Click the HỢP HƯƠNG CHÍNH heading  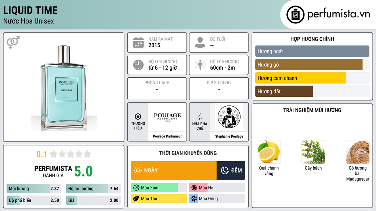pos(312,39)
